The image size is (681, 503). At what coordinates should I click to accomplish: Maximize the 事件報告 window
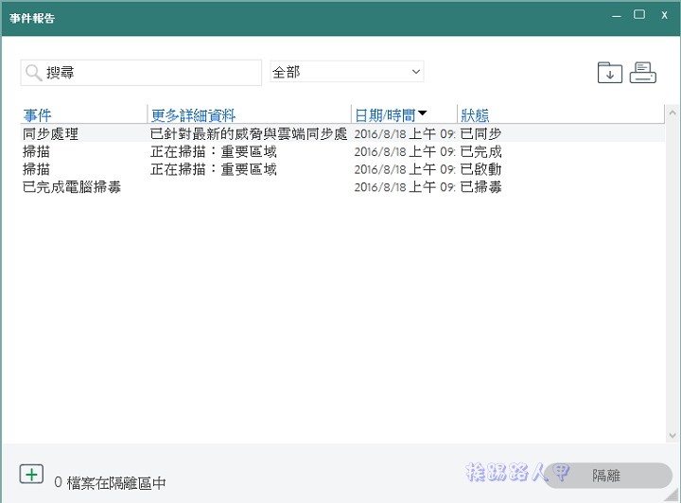pos(639,15)
